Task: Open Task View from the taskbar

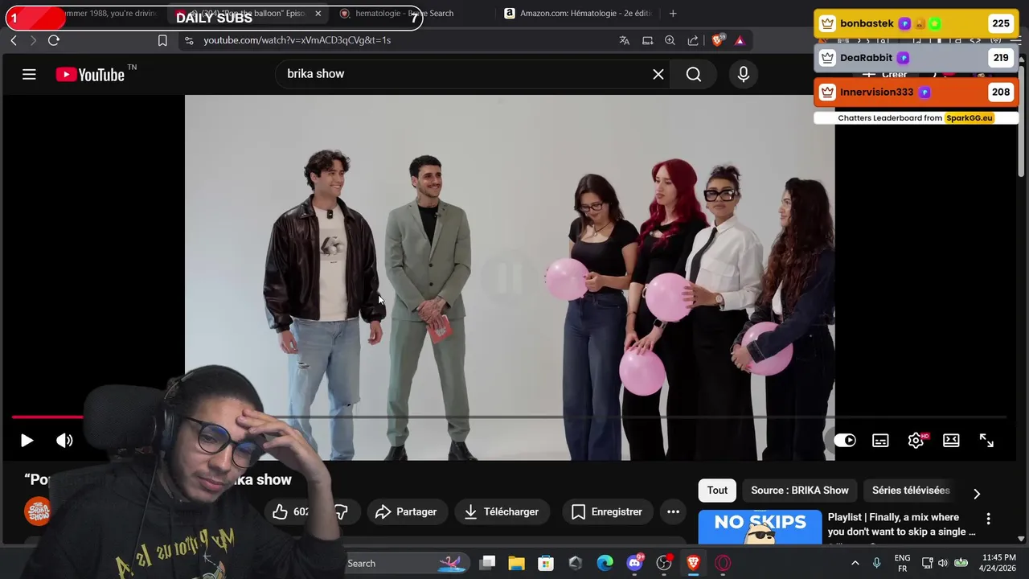Action: 487,563
